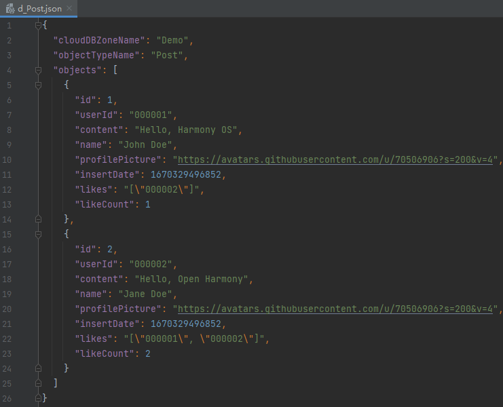The width and height of the screenshot is (503, 407).
Task: Click the JSON file icon on d_Post.json tab
Action: pos(10,8)
